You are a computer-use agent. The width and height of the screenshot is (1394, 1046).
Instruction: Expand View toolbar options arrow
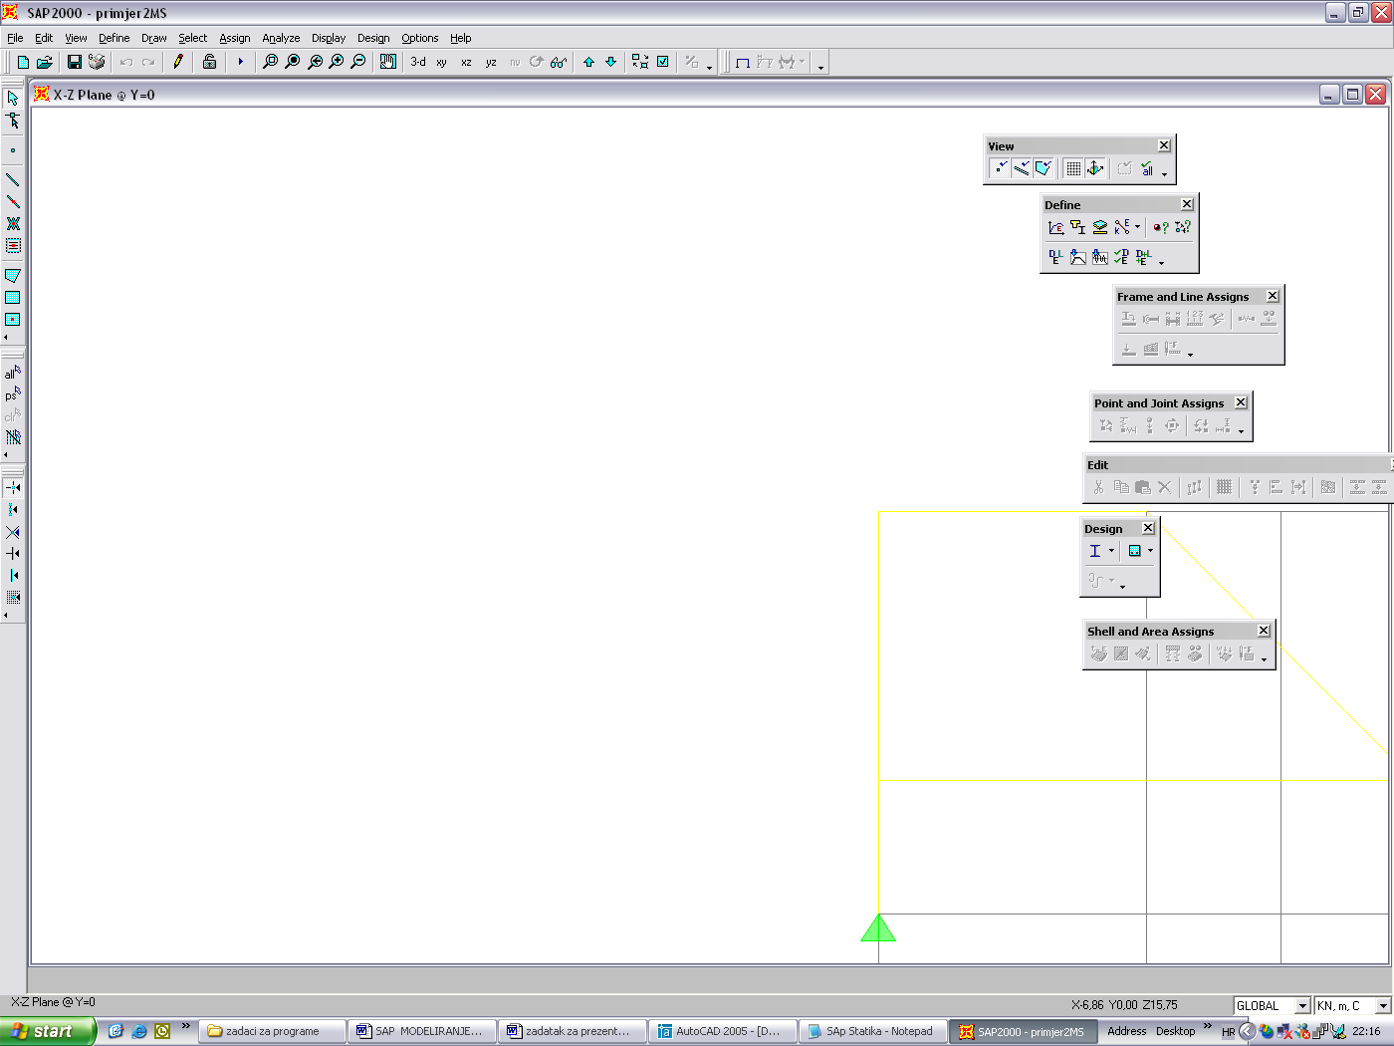(1165, 173)
